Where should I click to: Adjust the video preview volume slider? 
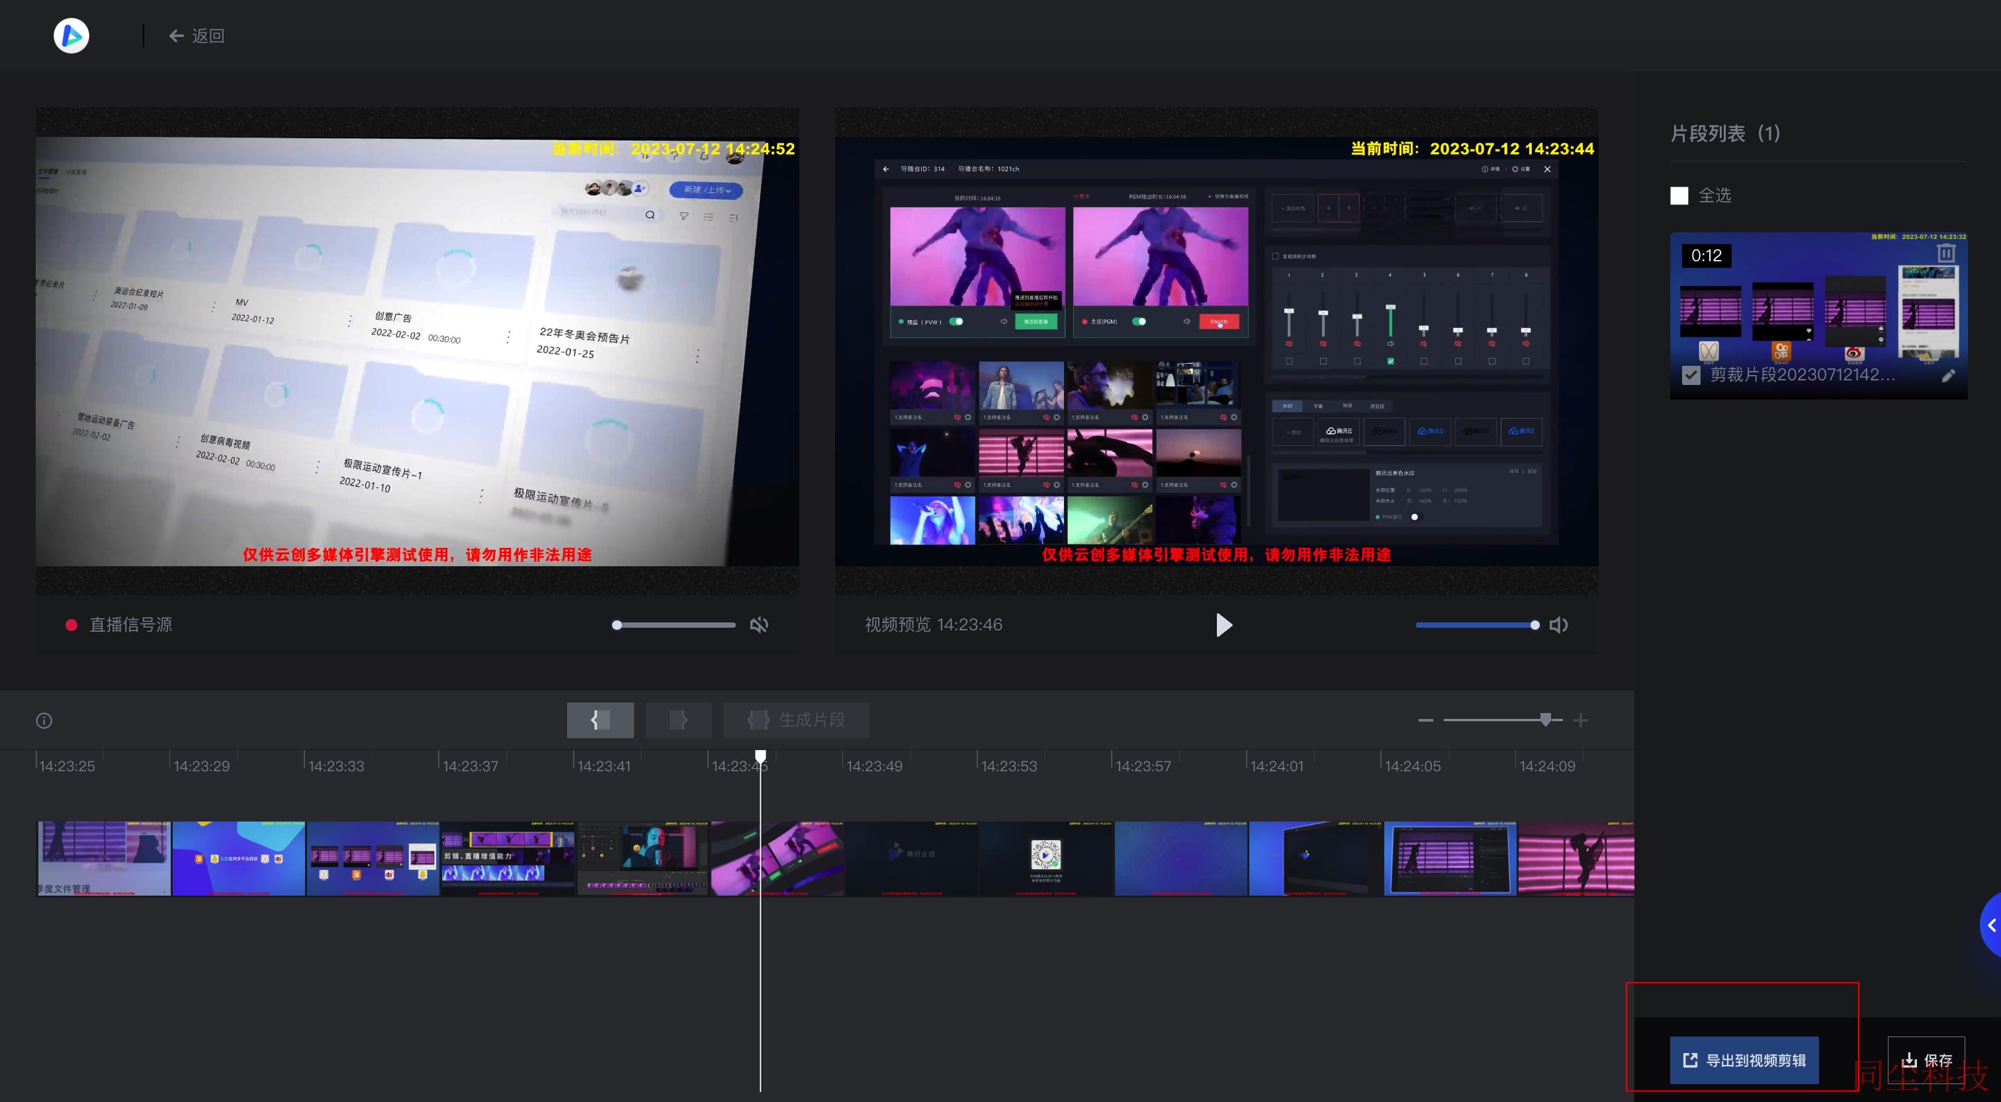pyautogui.click(x=1477, y=625)
